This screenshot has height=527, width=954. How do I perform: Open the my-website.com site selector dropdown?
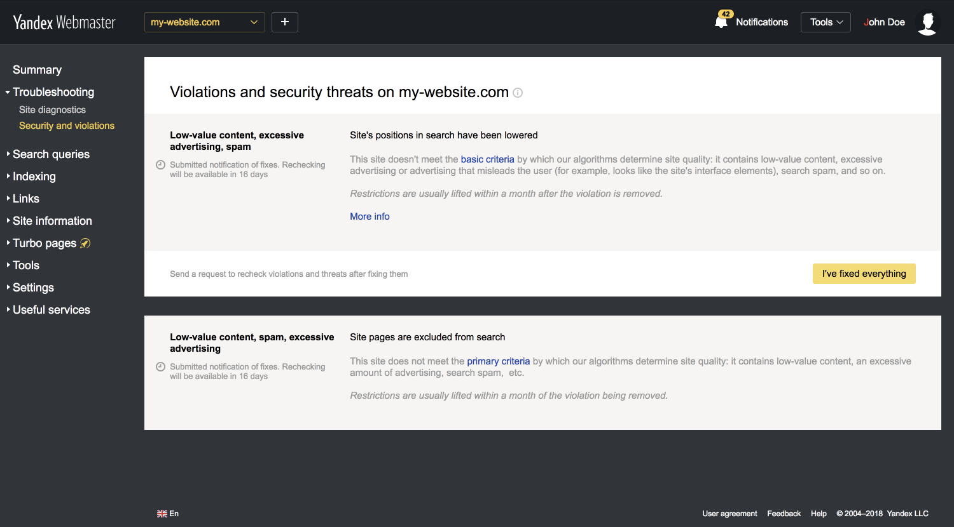pos(205,22)
